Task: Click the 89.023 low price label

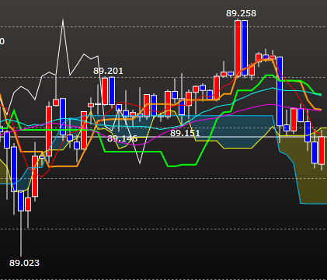Action: click(24, 263)
